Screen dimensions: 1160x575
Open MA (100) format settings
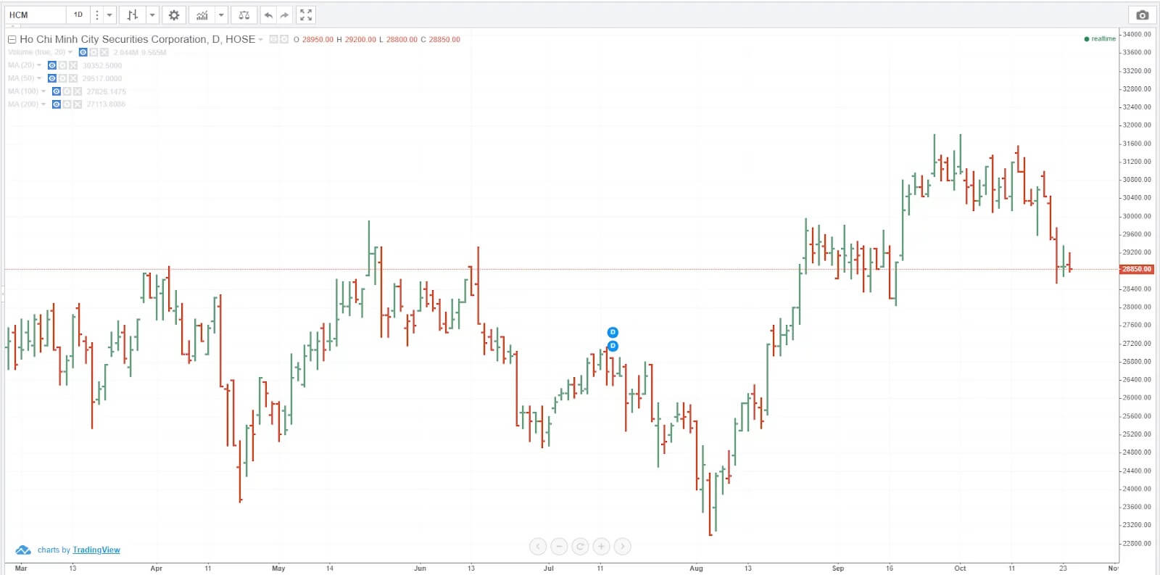pos(67,91)
